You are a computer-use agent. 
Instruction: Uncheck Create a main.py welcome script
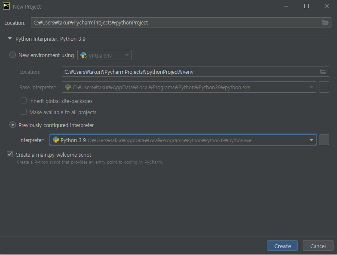10,154
